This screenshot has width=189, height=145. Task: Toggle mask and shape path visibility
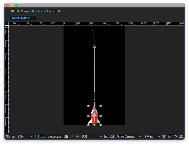coord(43,136)
